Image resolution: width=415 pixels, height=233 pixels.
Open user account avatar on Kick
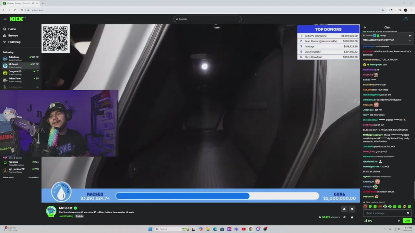coord(406,19)
